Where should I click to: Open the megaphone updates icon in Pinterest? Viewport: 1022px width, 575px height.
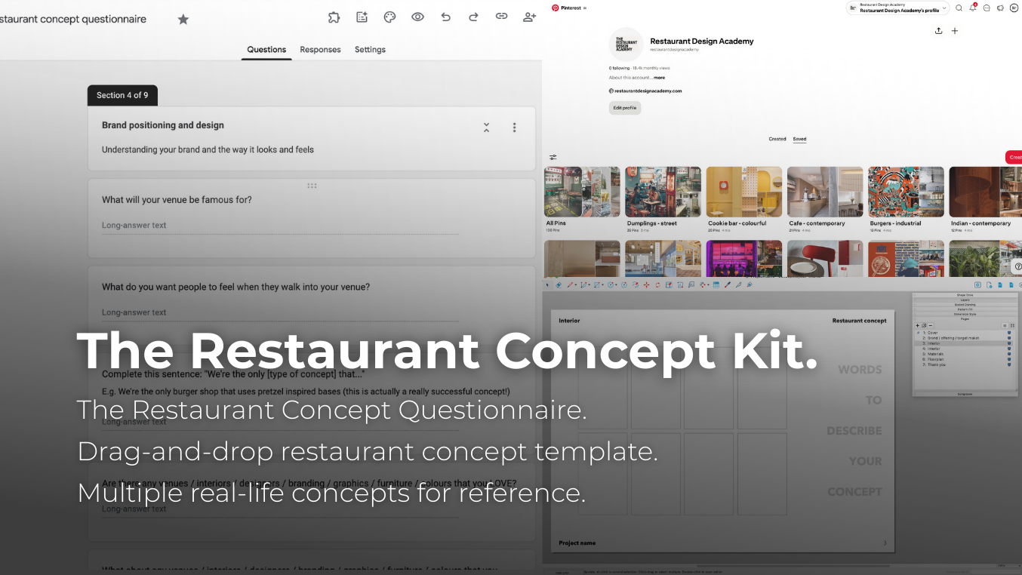click(1000, 8)
